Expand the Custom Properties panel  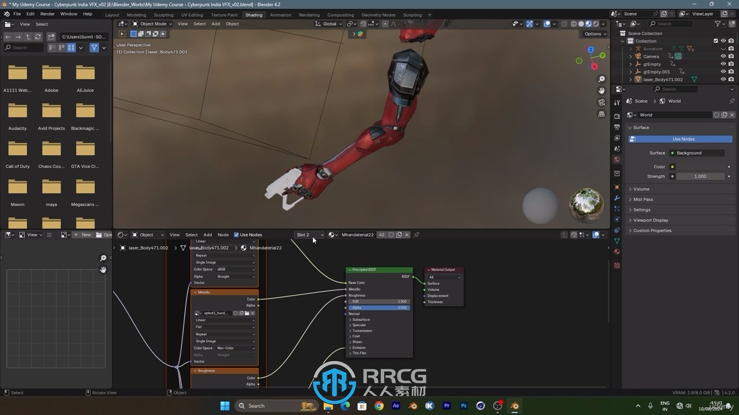(x=652, y=231)
